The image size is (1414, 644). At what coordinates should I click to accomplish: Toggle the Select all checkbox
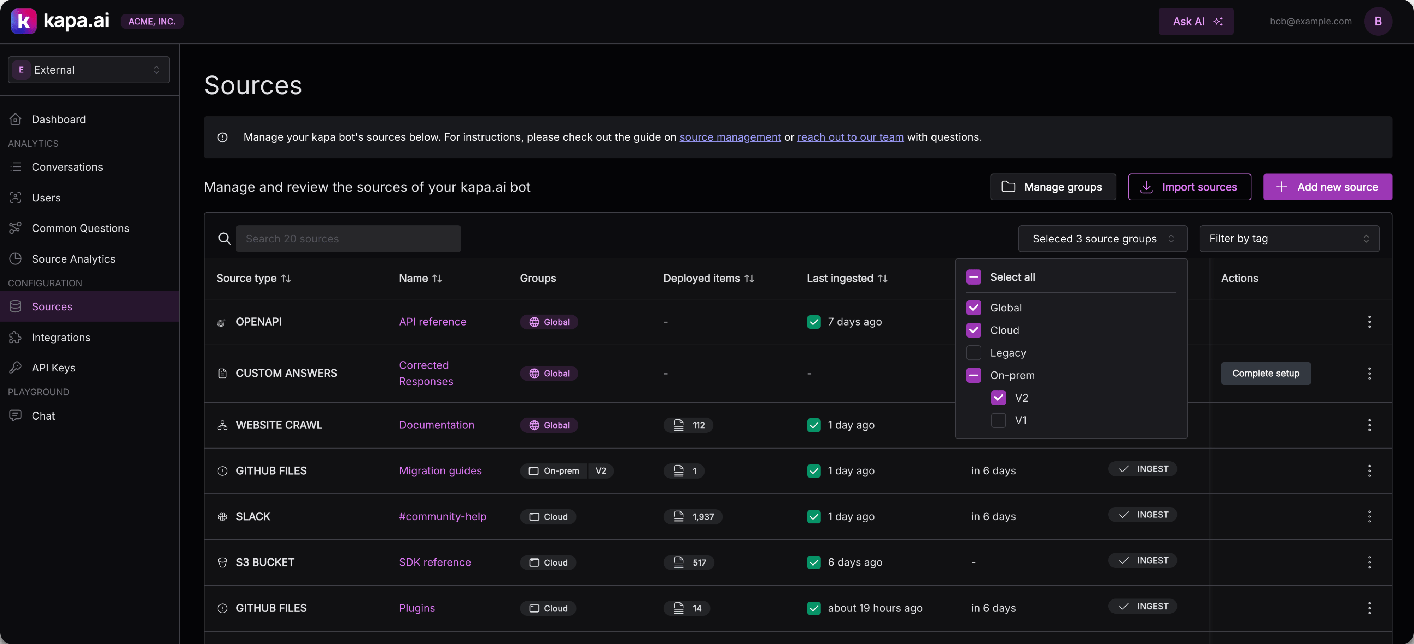click(973, 277)
